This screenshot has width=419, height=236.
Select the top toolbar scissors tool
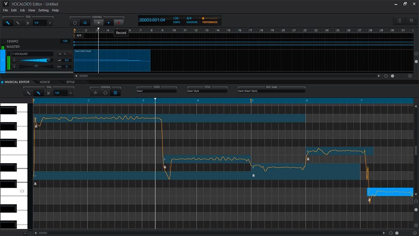click(28, 23)
